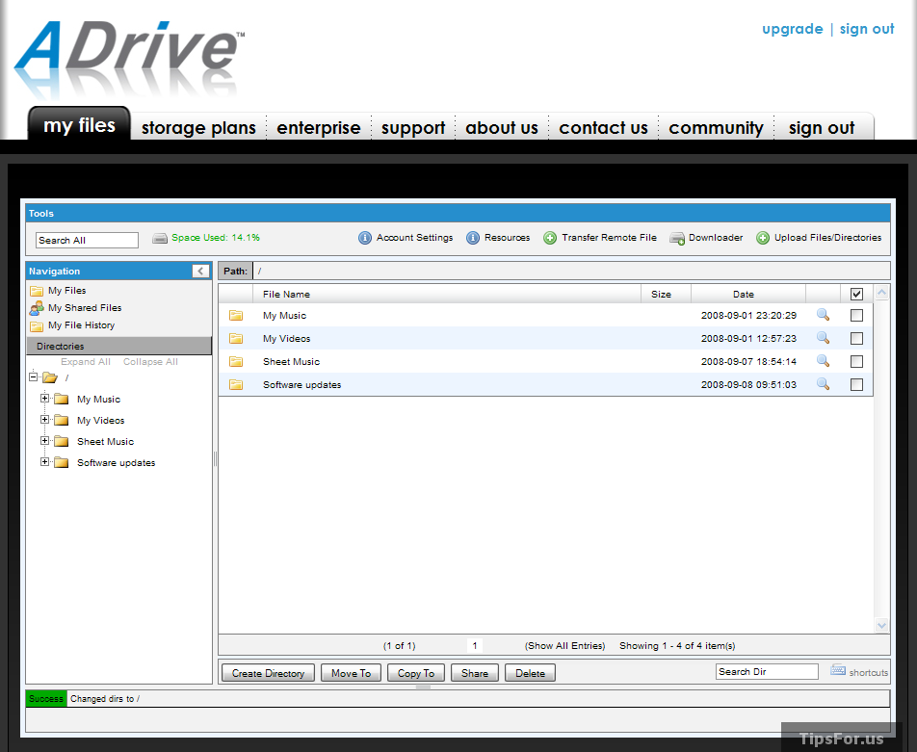
Task: Check the box for the Software updates row
Action: point(856,384)
